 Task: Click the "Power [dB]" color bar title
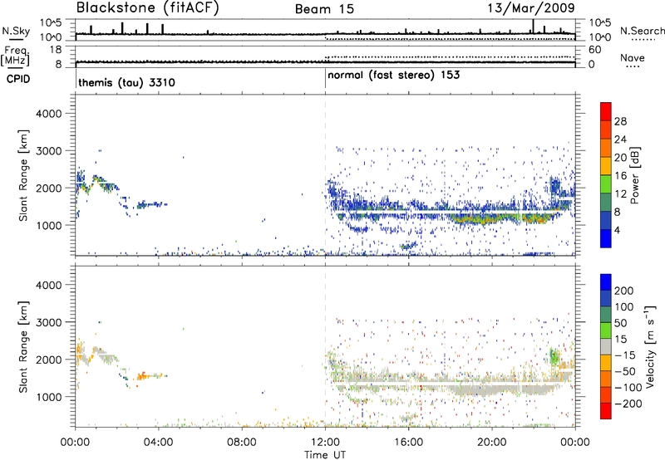(634, 175)
